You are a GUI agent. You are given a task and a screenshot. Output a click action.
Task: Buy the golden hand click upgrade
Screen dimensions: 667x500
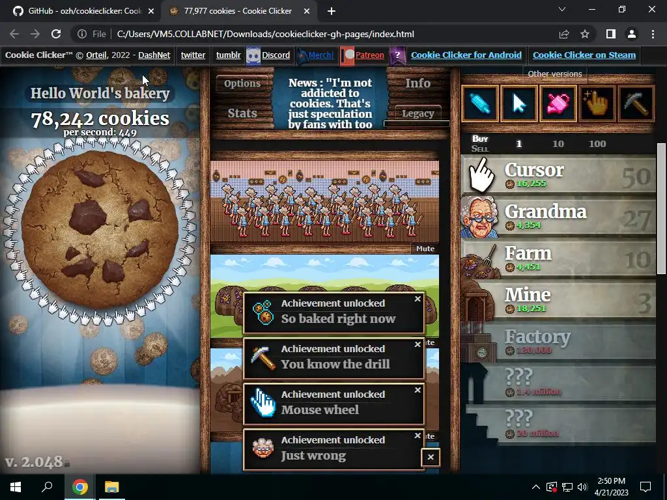[597, 104]
